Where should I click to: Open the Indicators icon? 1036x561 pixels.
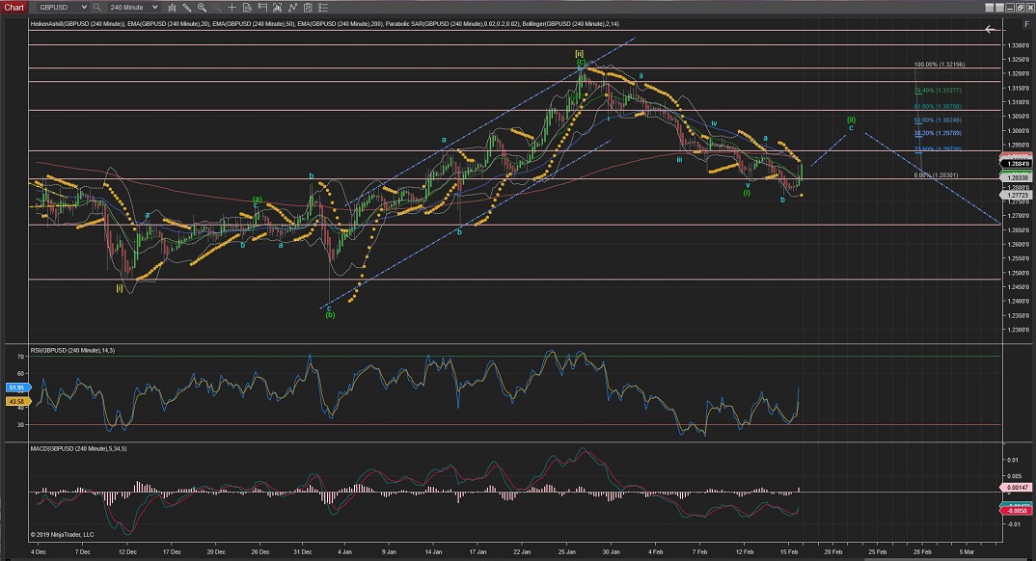coord(292,8)
